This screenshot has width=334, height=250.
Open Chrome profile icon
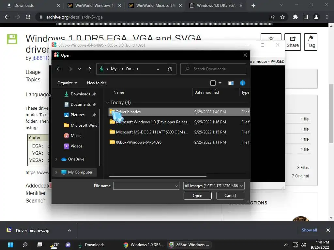pyautogui.click(x=316, y=17)
